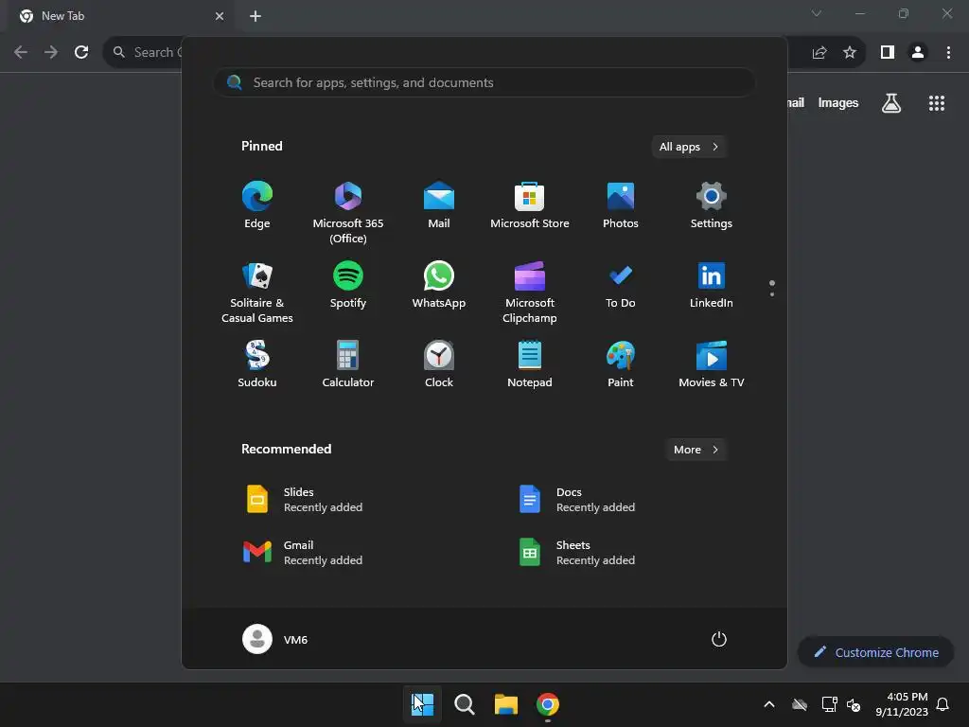
Task: Click the Windows Start button on taskbar
Action: (423, 704)
